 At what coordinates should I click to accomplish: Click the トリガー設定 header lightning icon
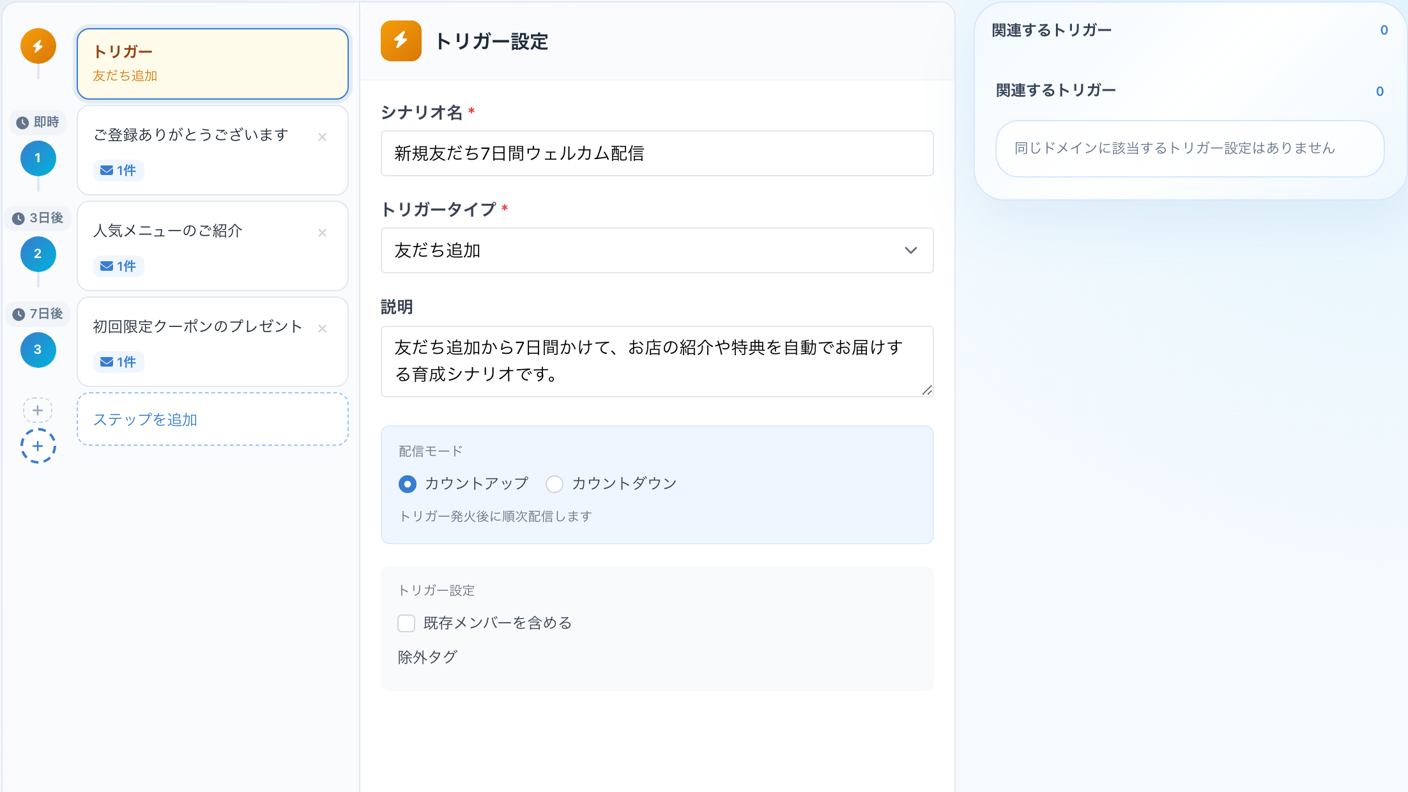[401, 41]
